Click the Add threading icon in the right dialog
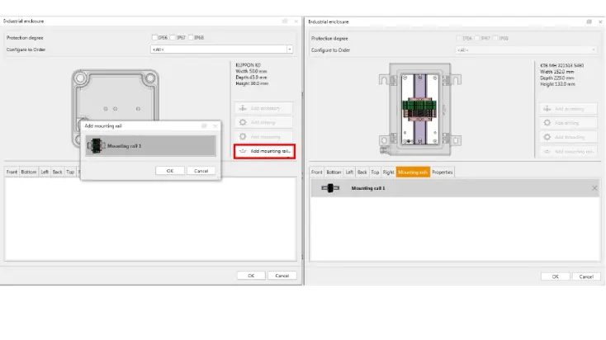Screen dimensions: 606x340 click(x=547, y=137)
